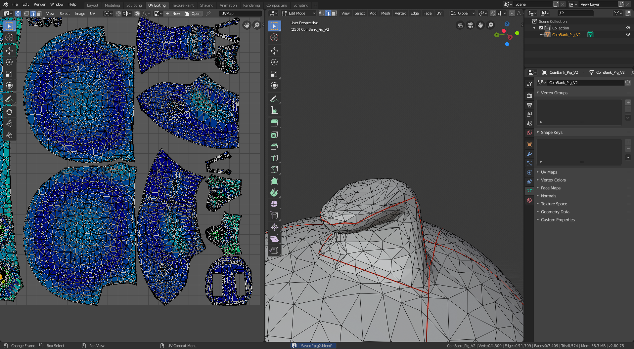Viewport: 634px width, 349px height.
Task: Open the Edit Mode dropdown
Action: (299, 13)
